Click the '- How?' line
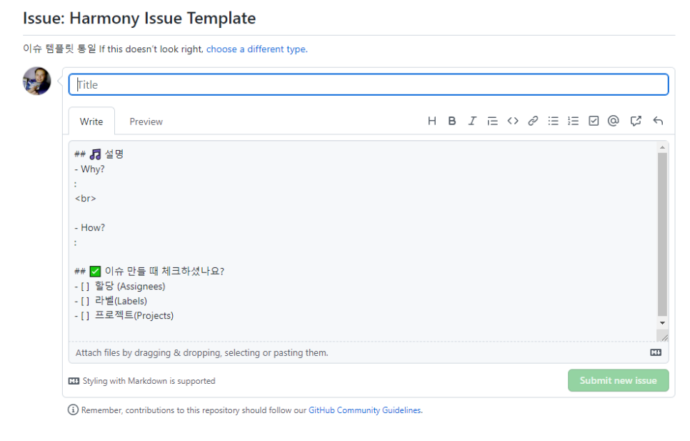The height and width of the screenshot is (441, 690). [x=90, y=227]
